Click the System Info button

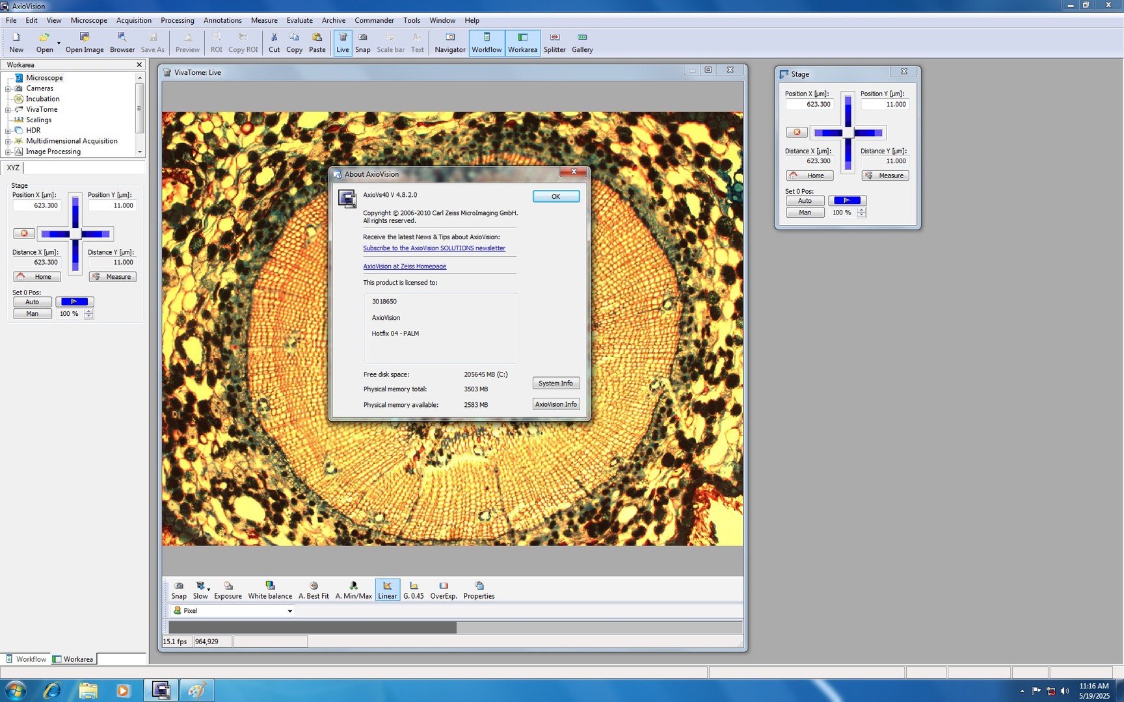[555, 383]
